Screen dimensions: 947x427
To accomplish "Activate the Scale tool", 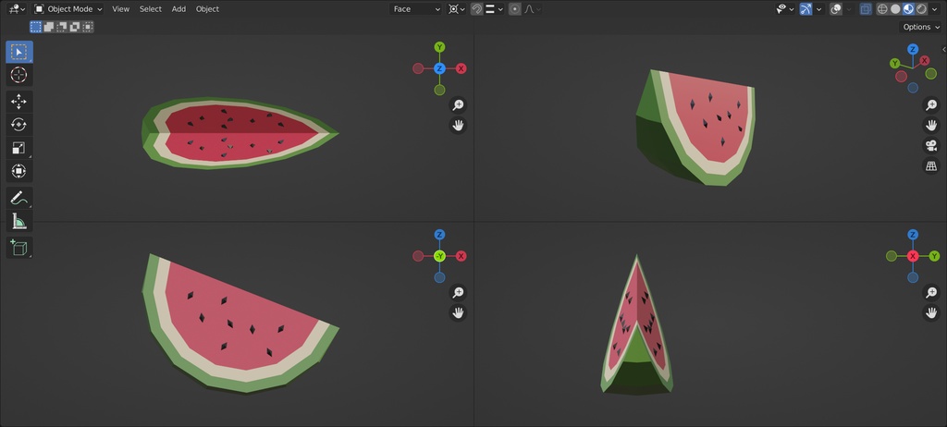I will 19,148.
